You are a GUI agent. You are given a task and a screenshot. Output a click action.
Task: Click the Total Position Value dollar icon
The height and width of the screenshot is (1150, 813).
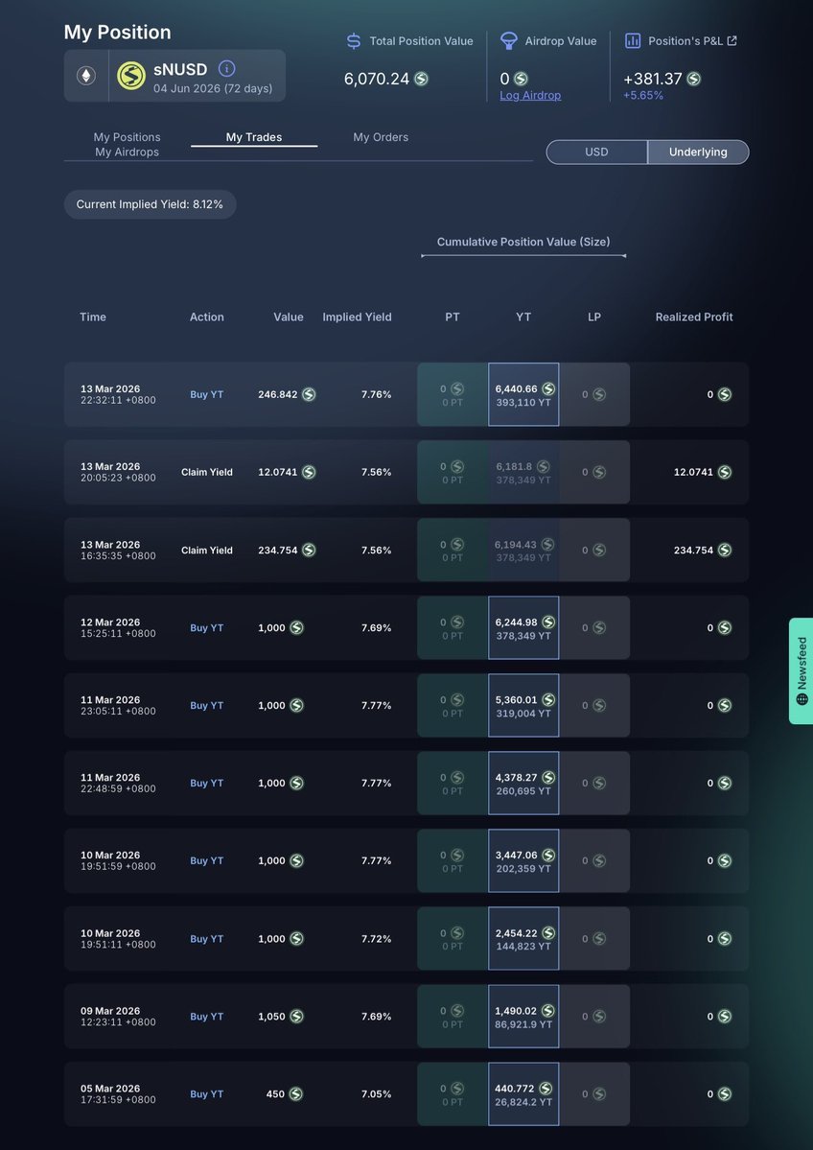(x=354, y=41)
